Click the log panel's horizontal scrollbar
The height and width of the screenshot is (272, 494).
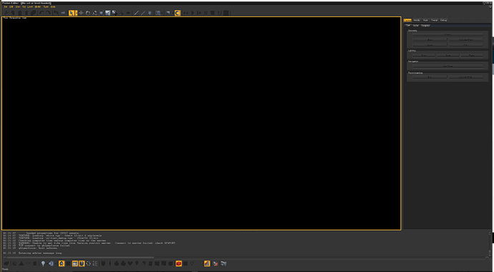(81, 258)
